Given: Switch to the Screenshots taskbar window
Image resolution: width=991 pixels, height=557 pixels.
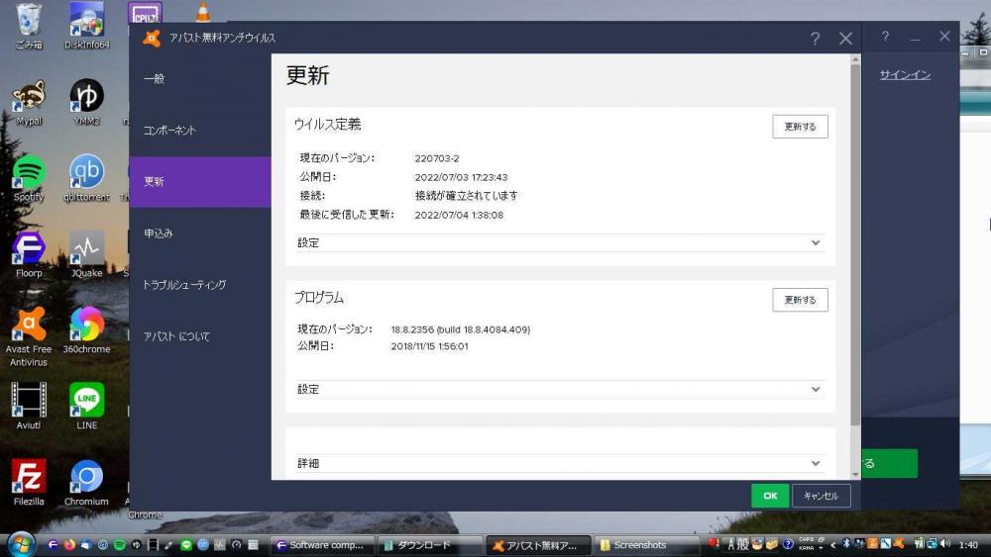Looking at the screenshot, I should coord(647,545).
